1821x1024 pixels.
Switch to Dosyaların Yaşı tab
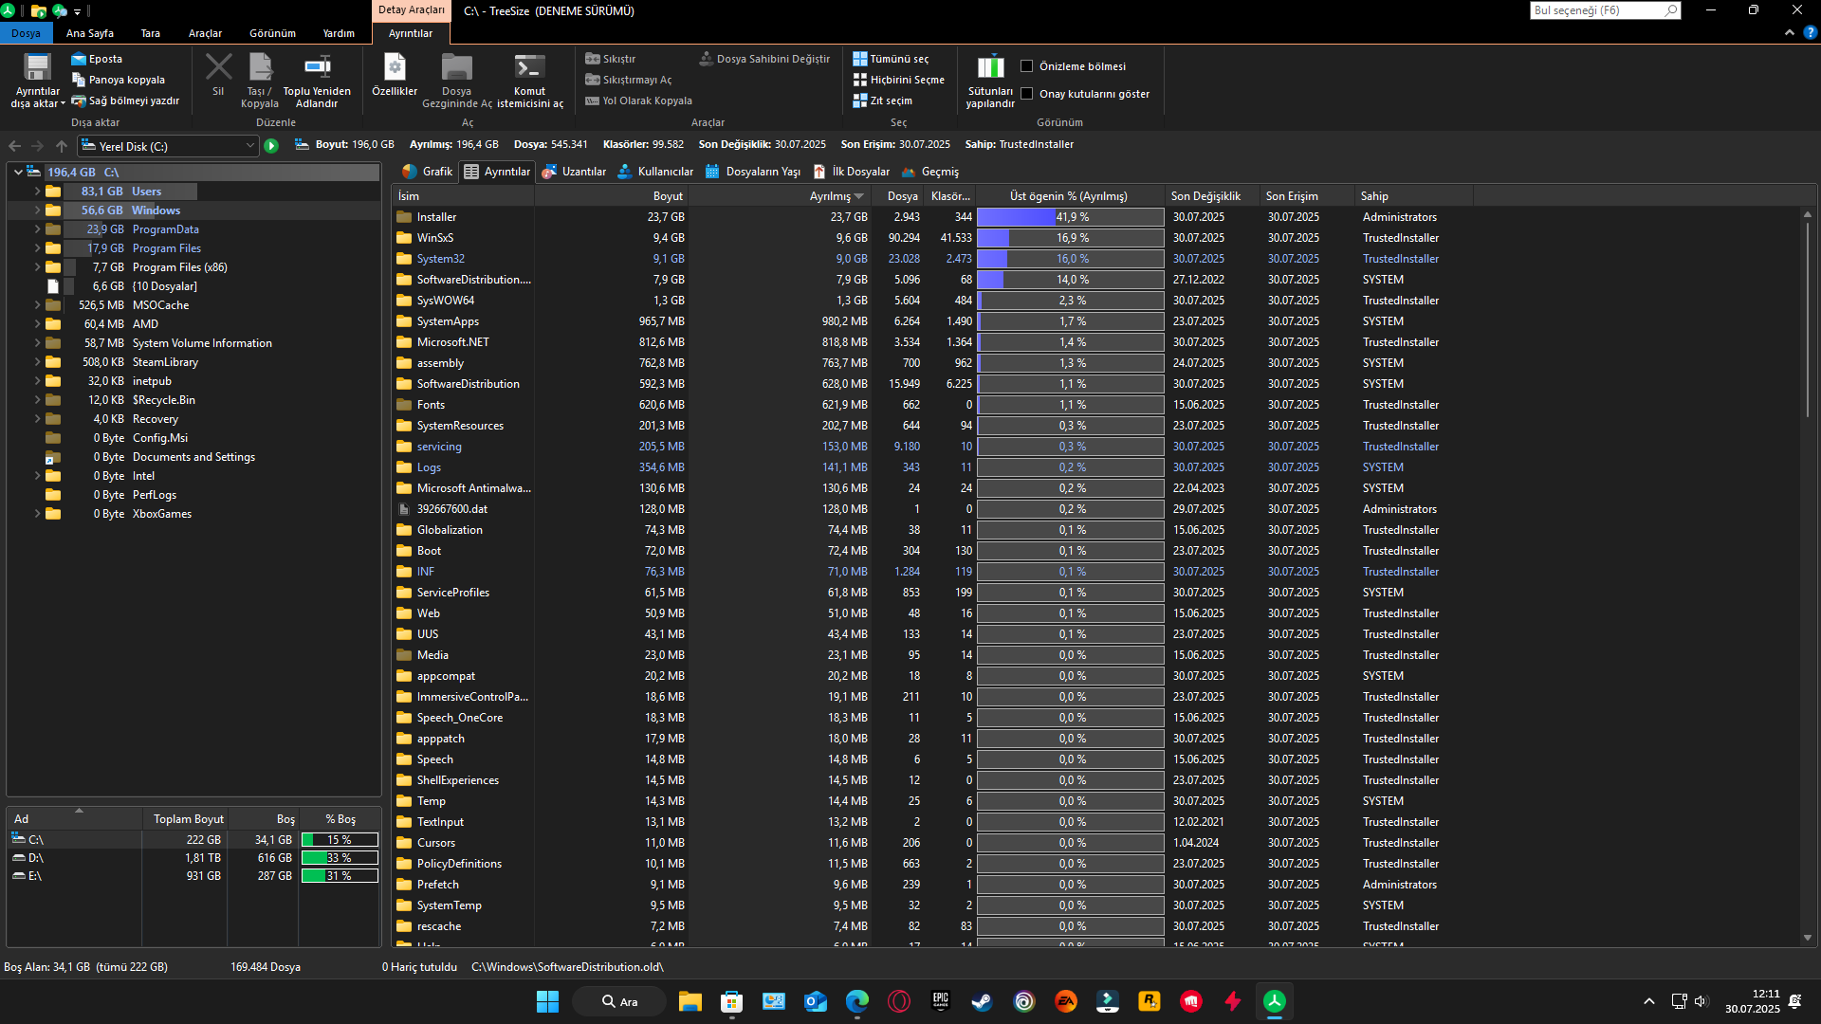(x=751, y=172)
